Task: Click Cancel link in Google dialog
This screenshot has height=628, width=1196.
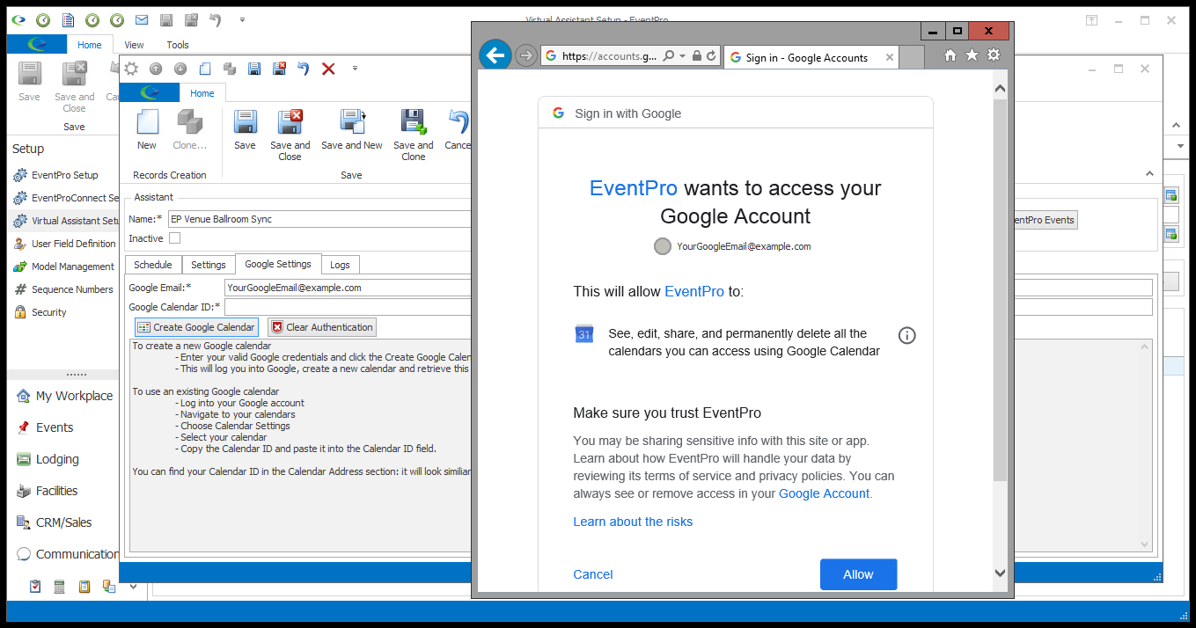Action: [x=593, y=574]
